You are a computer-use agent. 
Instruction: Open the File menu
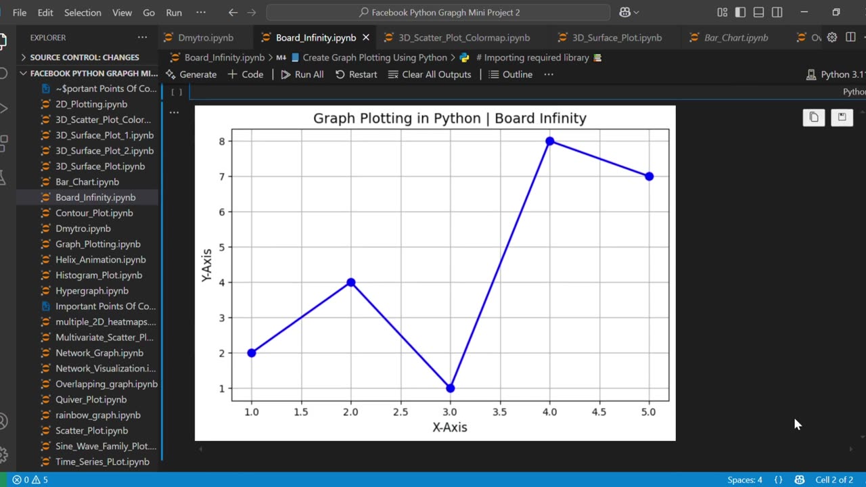click(x=20, y=12)
